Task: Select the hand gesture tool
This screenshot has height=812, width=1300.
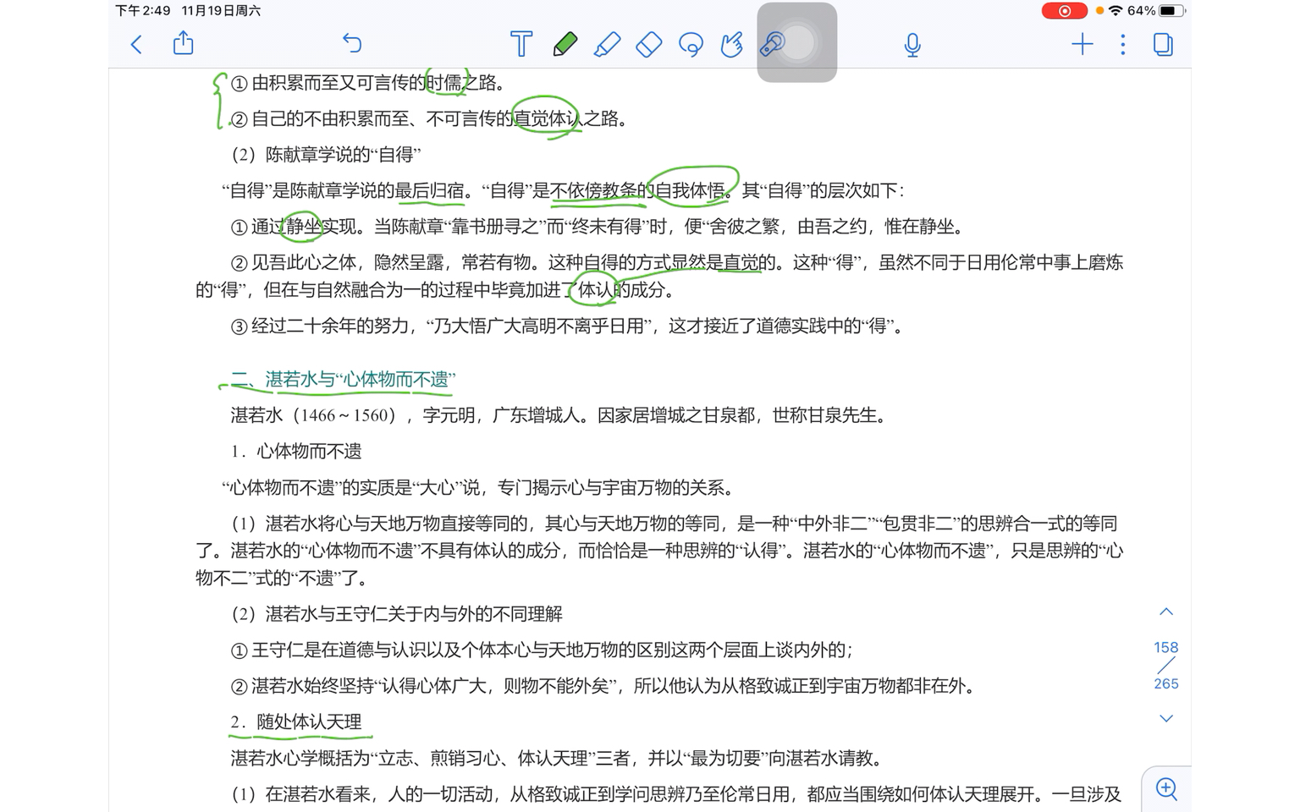Action: tap(732, 44)
